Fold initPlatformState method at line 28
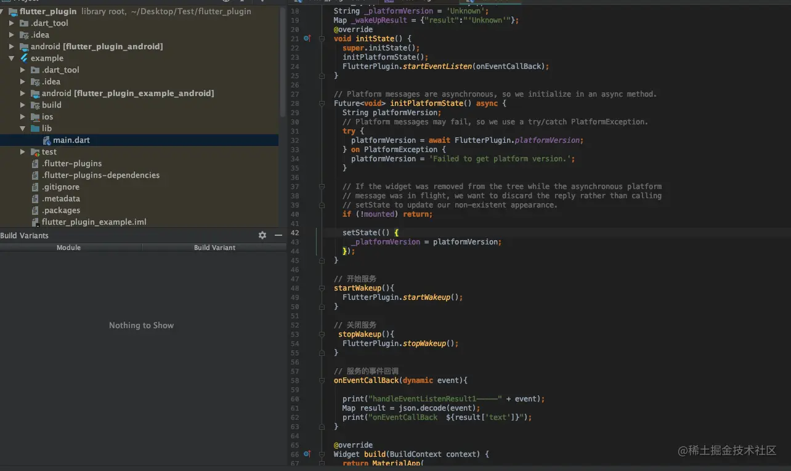 (322, 103)
